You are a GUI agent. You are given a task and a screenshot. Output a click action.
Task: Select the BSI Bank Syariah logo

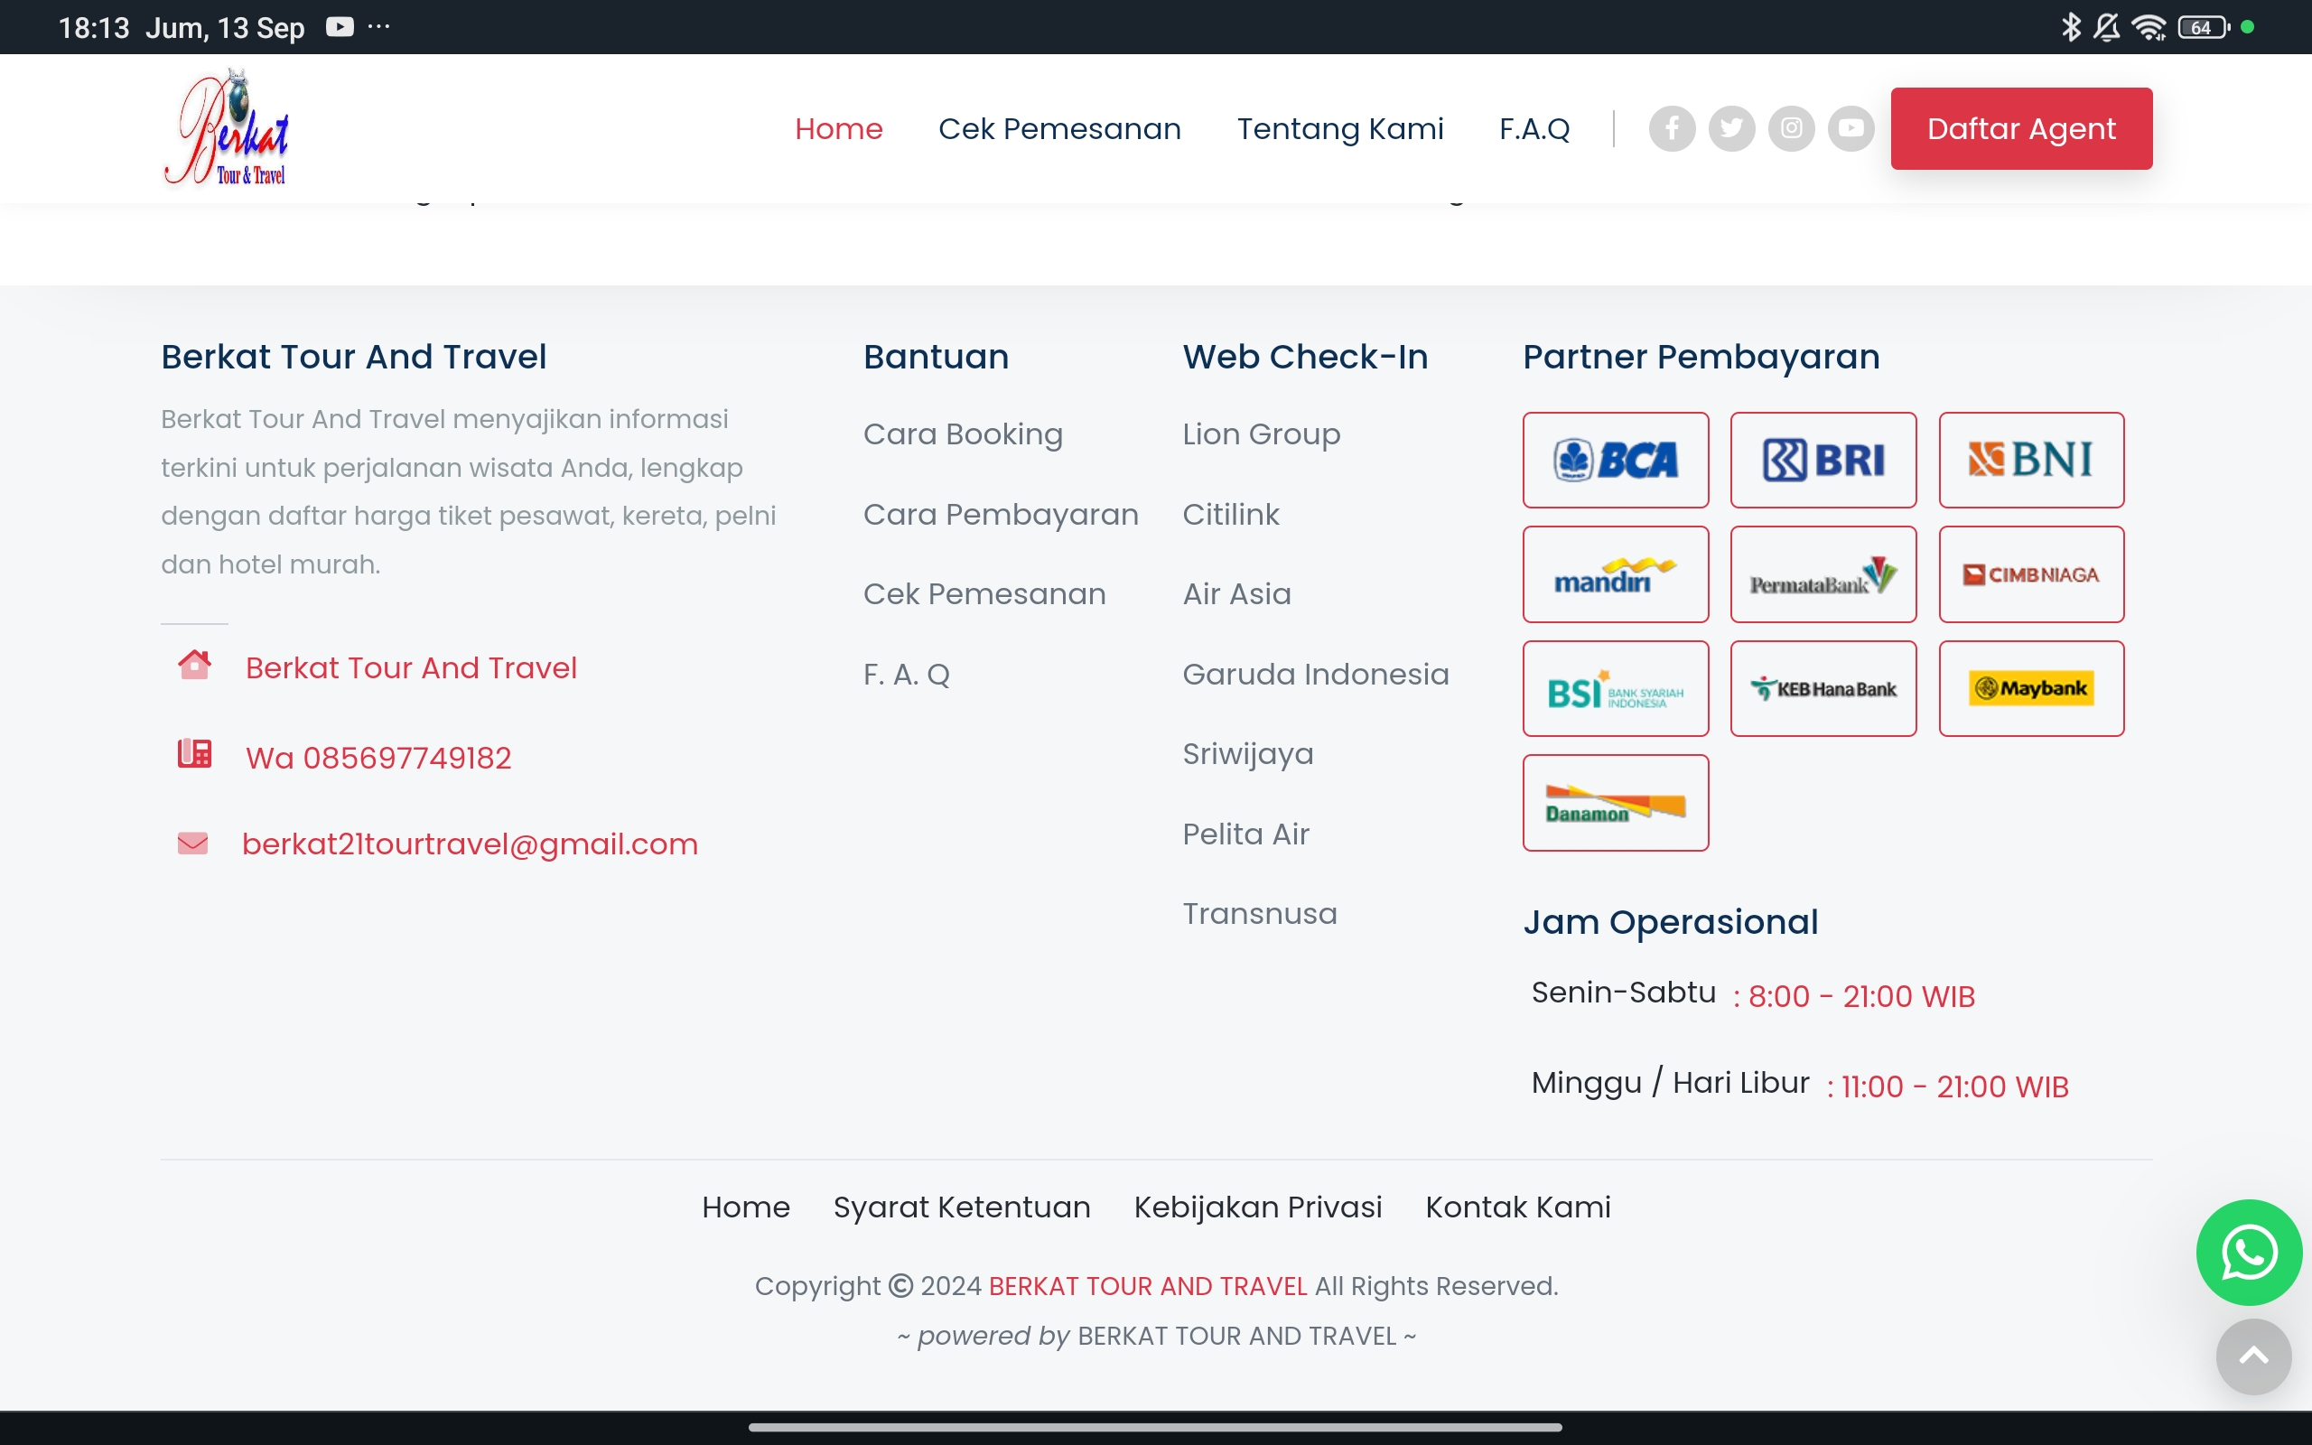(x=1616, y=688)
